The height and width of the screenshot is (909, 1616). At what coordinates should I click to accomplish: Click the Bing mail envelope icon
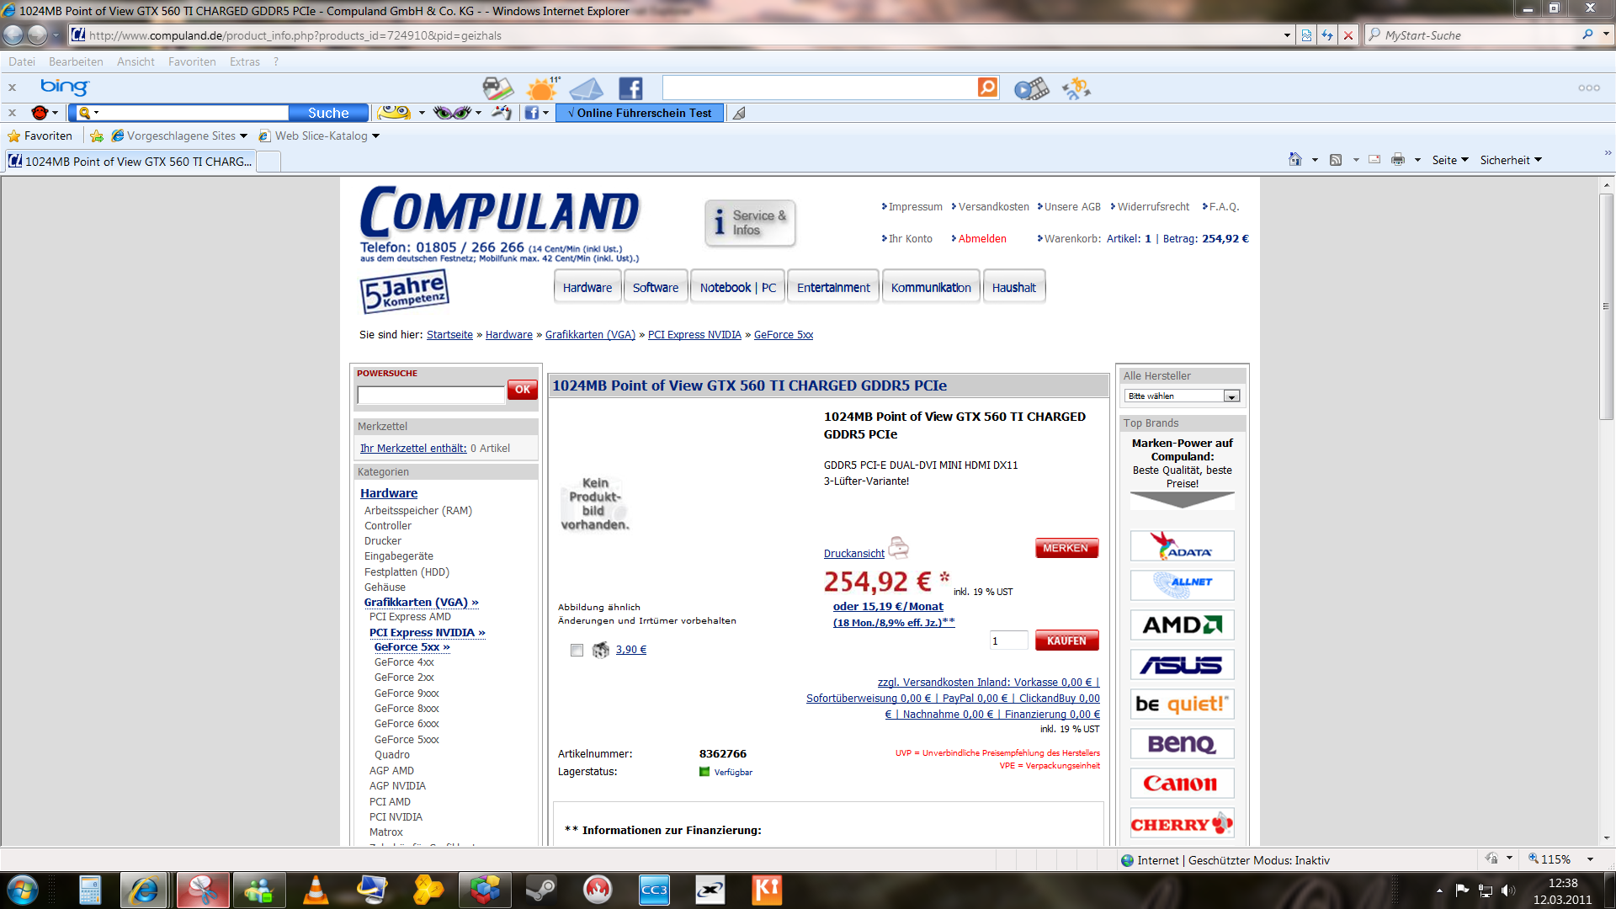point(586,88)
